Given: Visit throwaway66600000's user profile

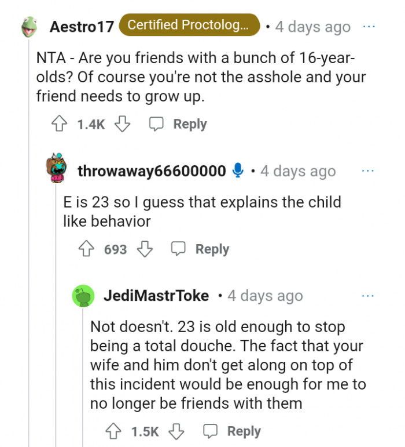Looking at the screenshot, I should point(152,171).
